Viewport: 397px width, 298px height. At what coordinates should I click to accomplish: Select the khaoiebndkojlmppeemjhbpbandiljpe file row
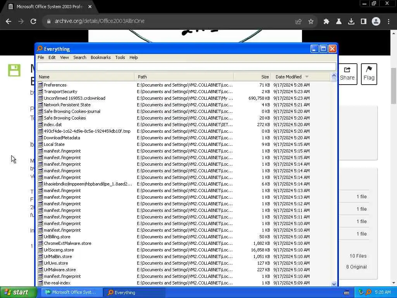click(184, 184)
